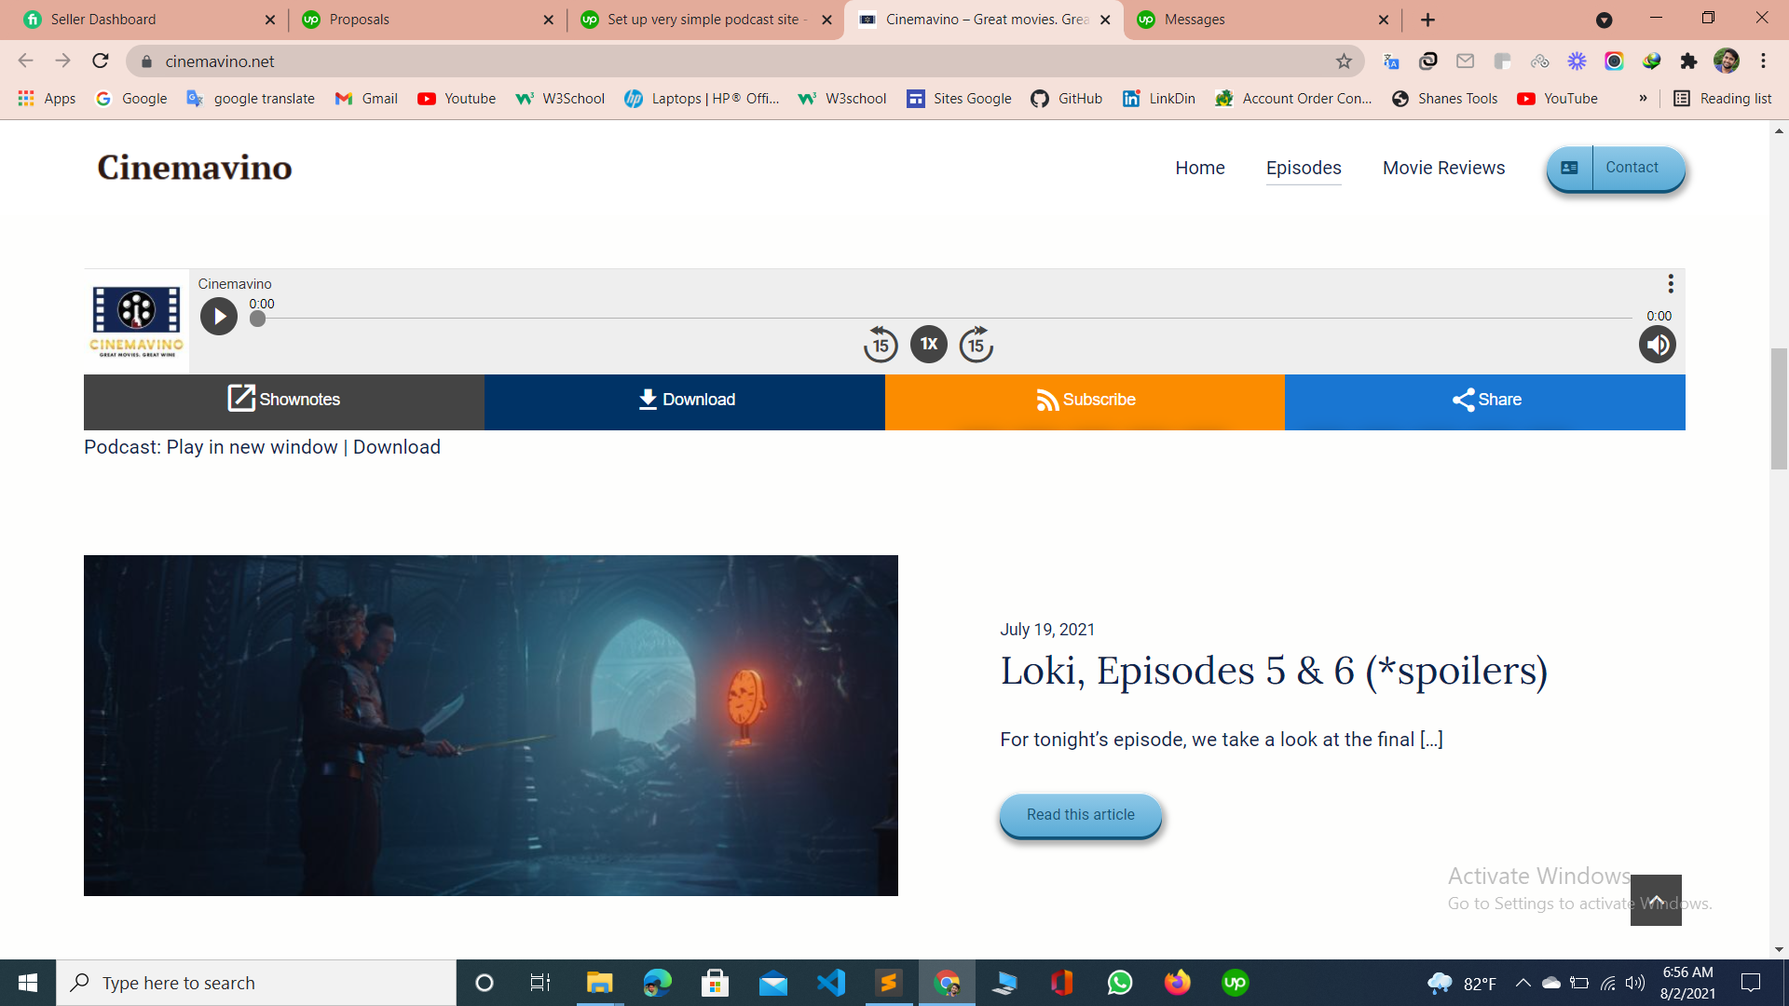Screen dimensions: 1789x1006
Task: Bookmark this page with star icon
Action: 1344,61
